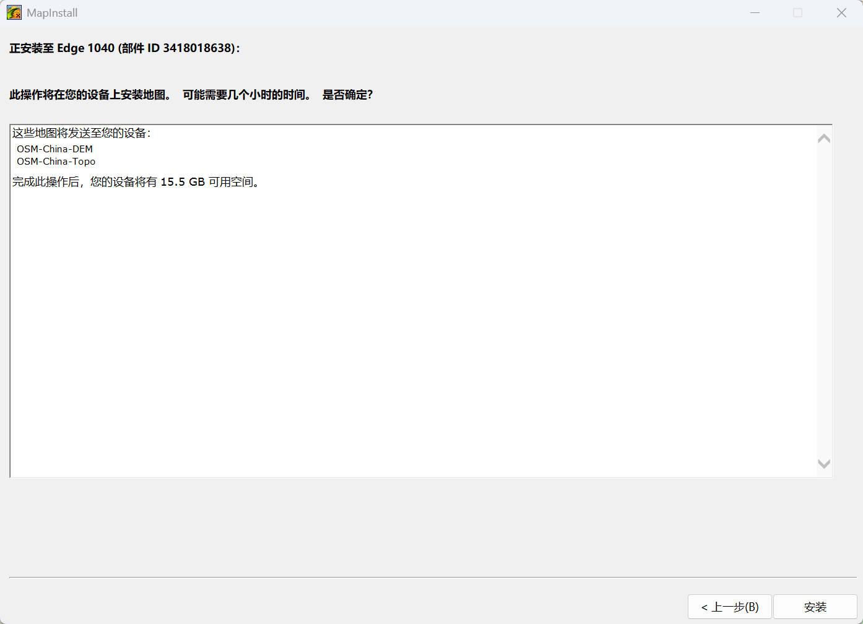Click the 是否确定? confirmation question
Viewport: 863px width, 624px height.
(x=347, y=95)
